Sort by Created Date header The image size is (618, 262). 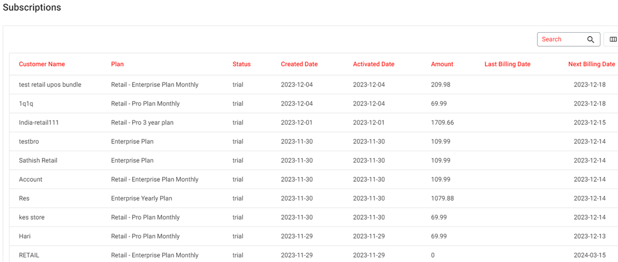coord(299,64)
